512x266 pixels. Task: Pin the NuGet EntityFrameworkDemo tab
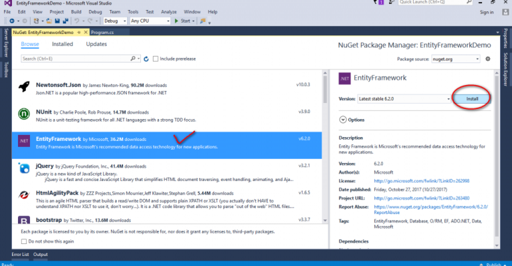coord(79,33)
